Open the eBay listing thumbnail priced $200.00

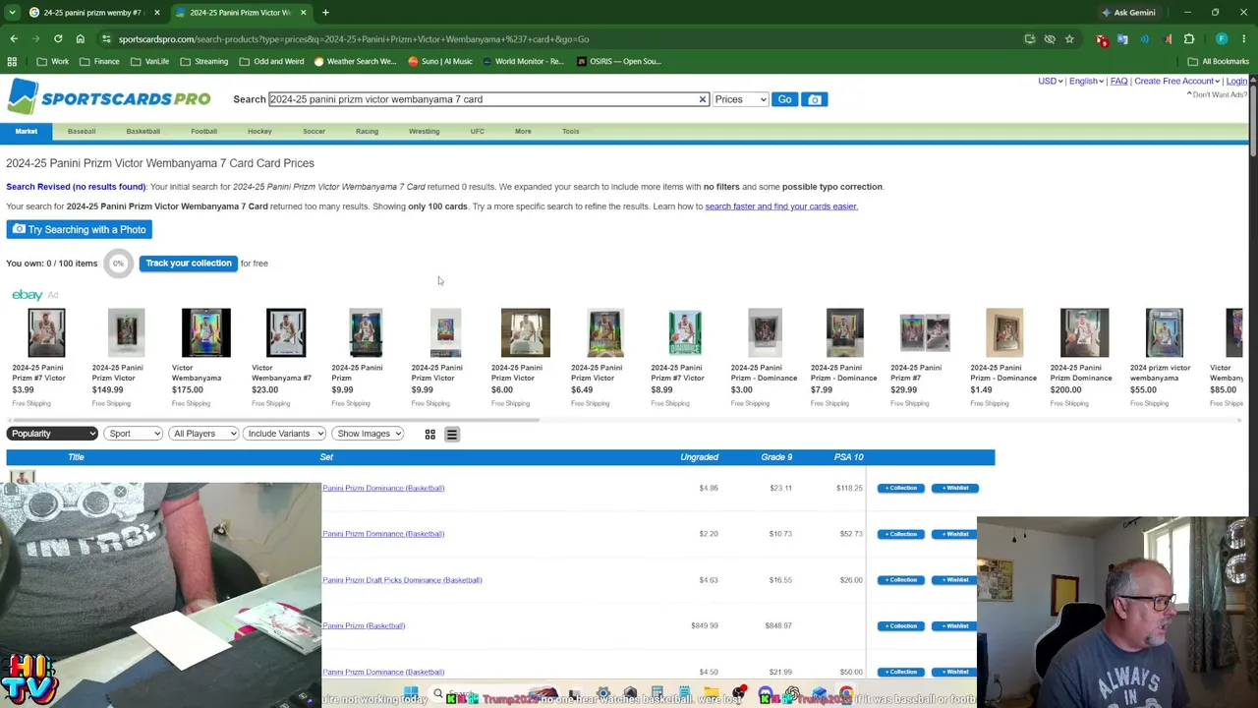(1084, 332)
